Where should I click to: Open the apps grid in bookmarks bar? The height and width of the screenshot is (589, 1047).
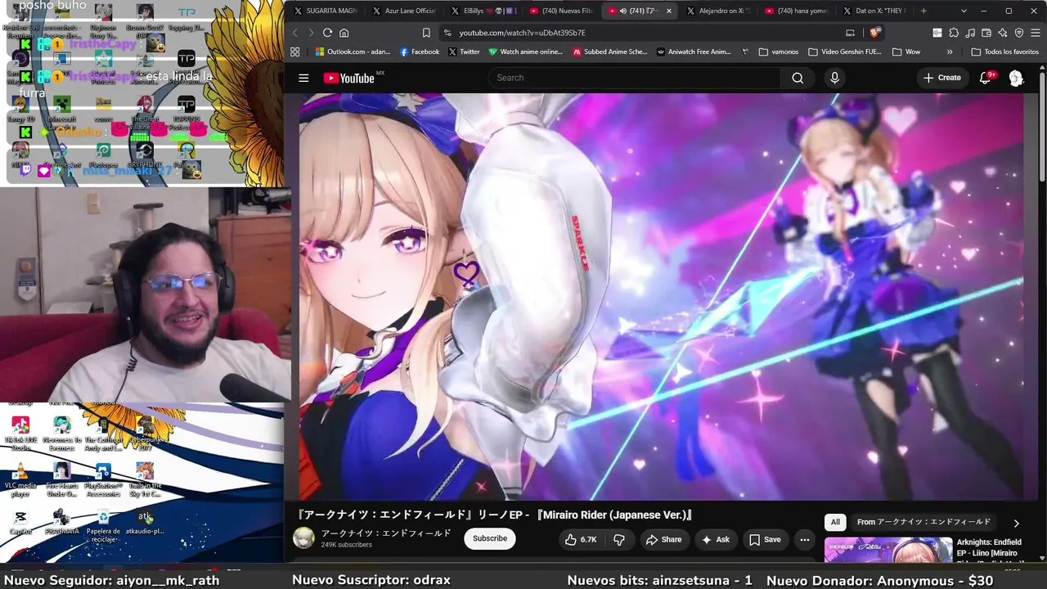coord(295,52)
